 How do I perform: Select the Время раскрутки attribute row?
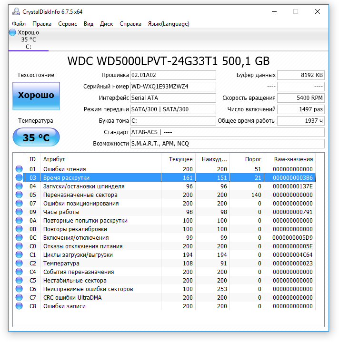pyautogui.click(x=166, y=177)
